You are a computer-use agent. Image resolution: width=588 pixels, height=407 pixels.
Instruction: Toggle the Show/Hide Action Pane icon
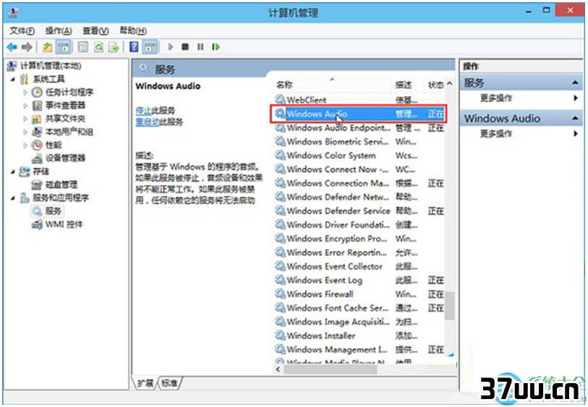click(150, 47)
